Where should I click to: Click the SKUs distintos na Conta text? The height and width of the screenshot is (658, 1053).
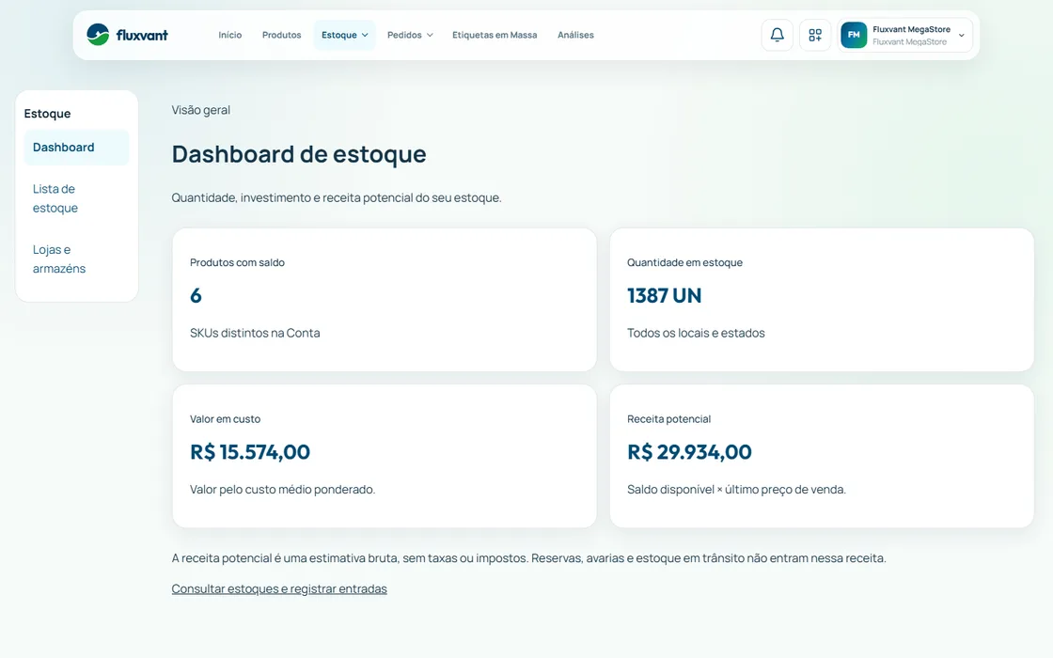coord(255,333)
